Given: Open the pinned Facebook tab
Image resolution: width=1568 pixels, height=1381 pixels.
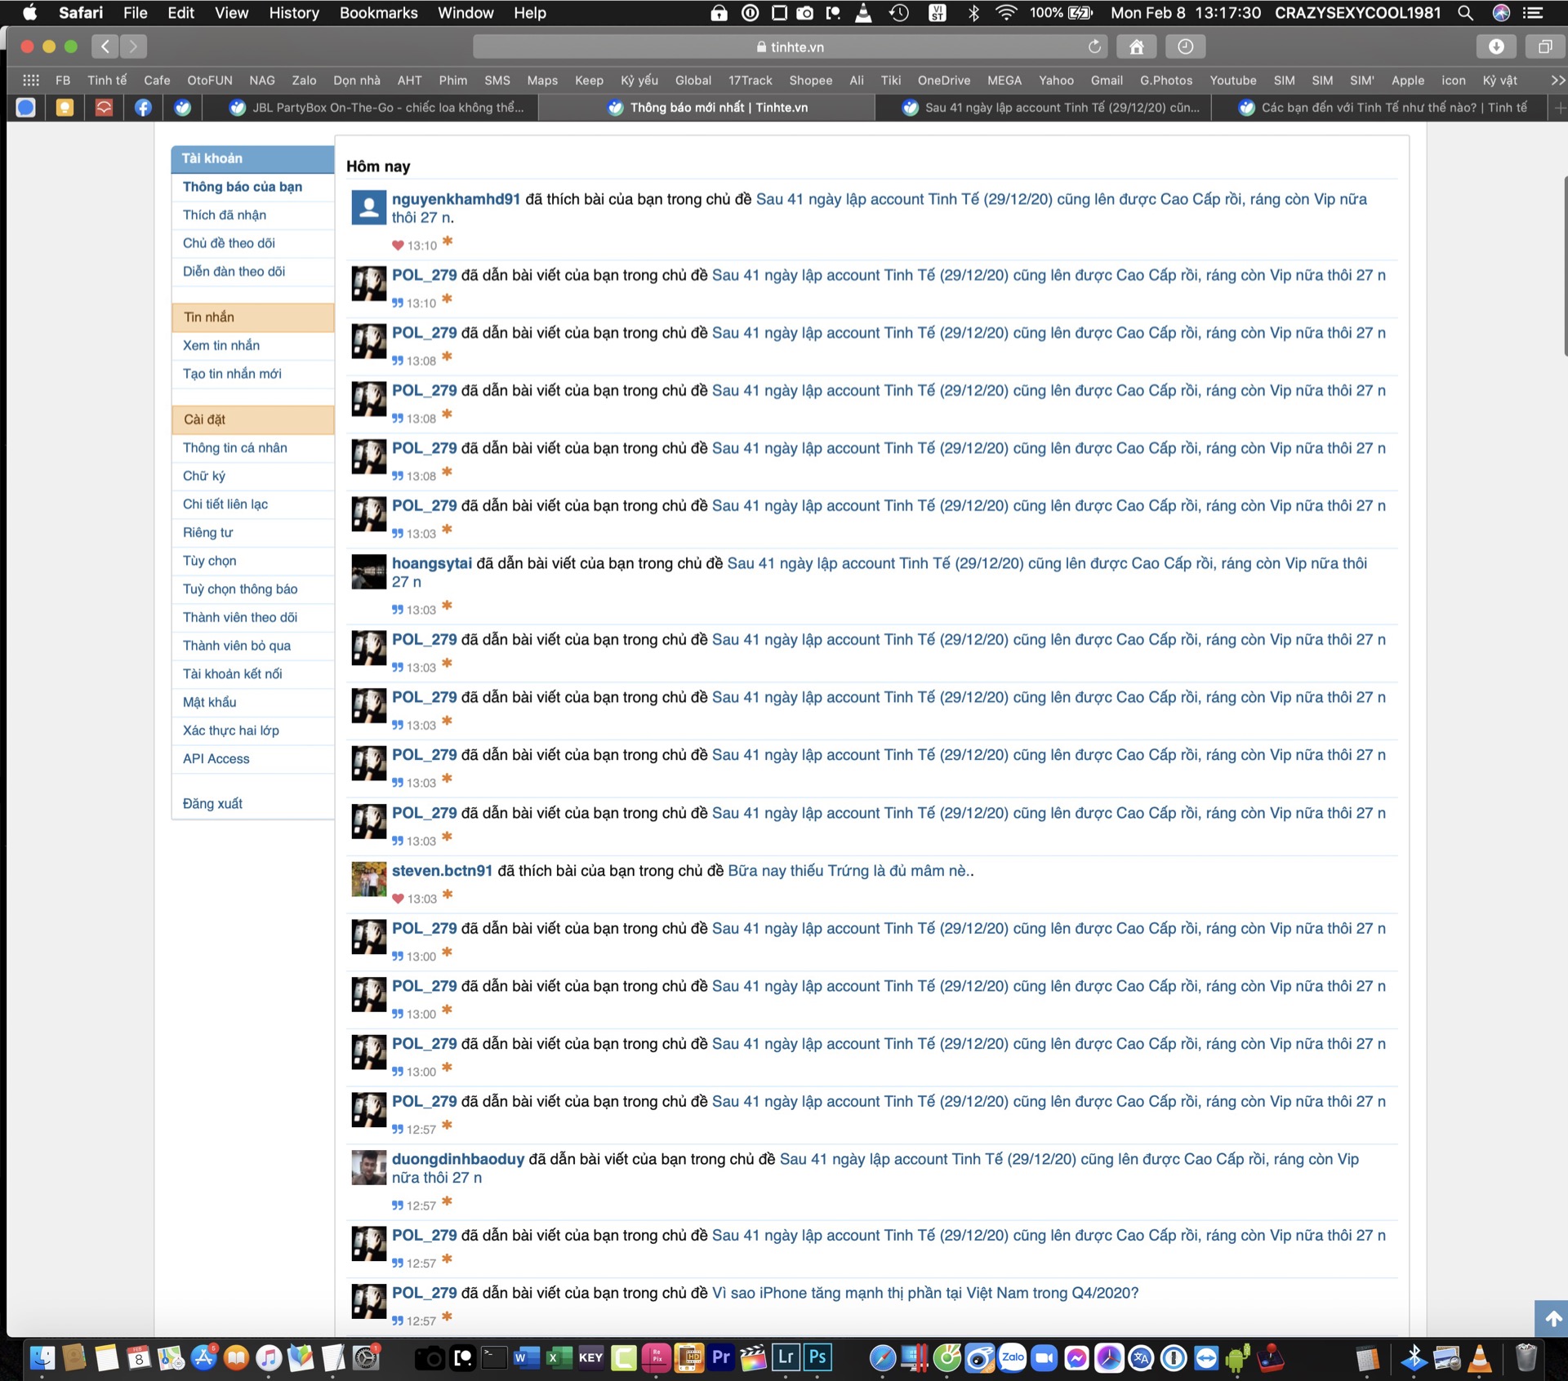Looking at the screenshot, I should [143, 108].
